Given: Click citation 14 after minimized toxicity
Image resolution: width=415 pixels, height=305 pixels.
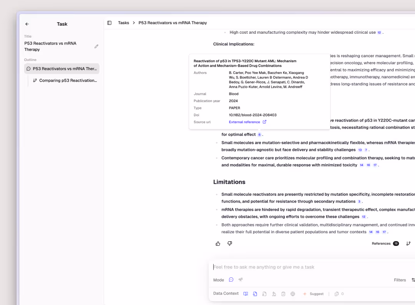Looking at the screenshot, I should (362, 165).
